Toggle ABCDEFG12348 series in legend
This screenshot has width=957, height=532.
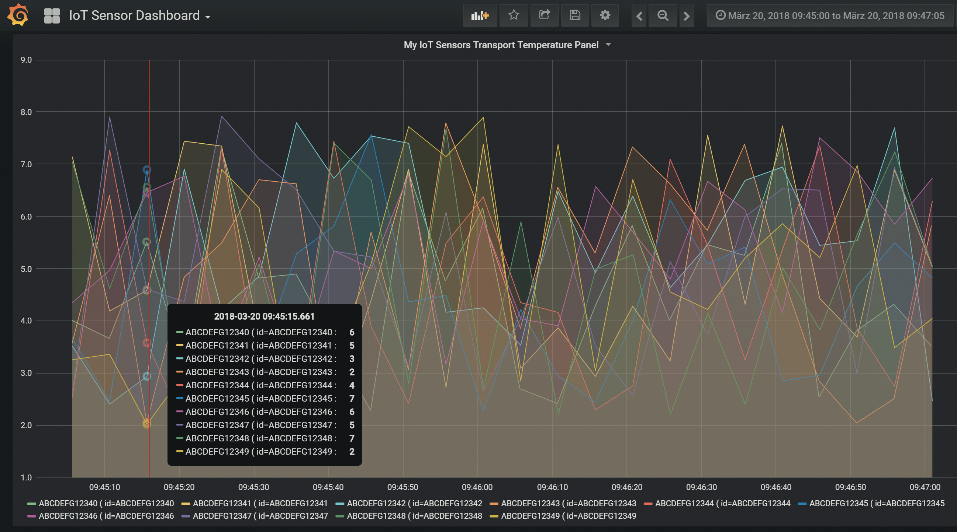(x=414, y=516)
